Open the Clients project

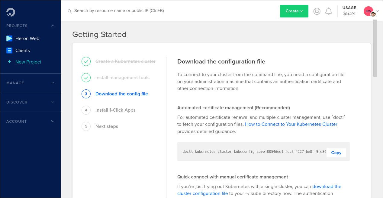(x=22, y=50)
